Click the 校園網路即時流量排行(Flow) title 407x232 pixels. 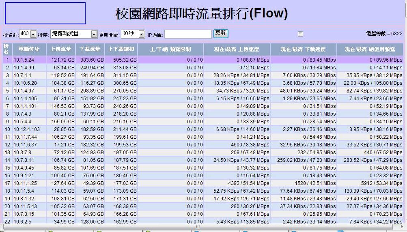click(202, 13)
